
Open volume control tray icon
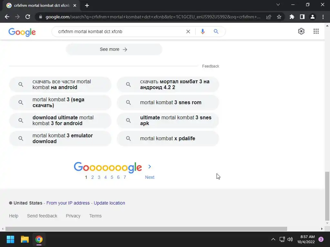click(x=290, y=239)
